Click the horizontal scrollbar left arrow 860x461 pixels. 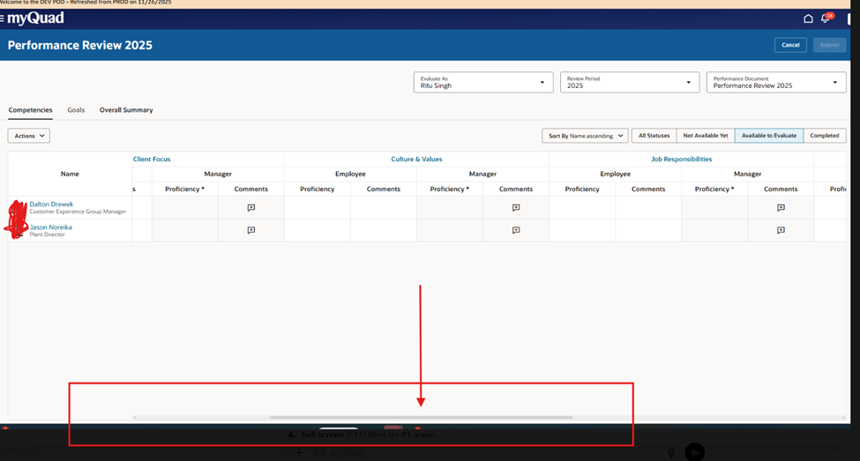point(134,417)
